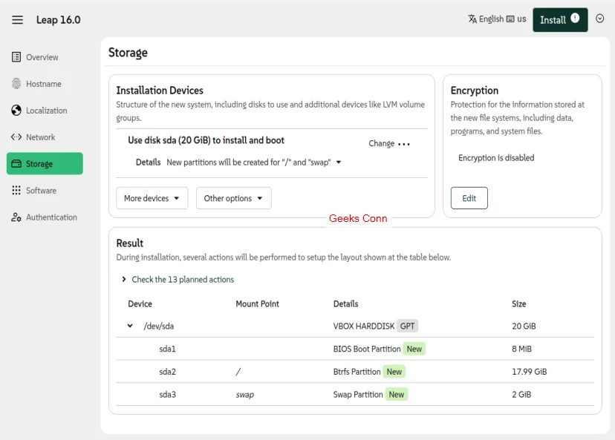This screenshot has height=440, width=615.
Task: Click the Hostname fingerprint icon
Action: click(16, 84)
